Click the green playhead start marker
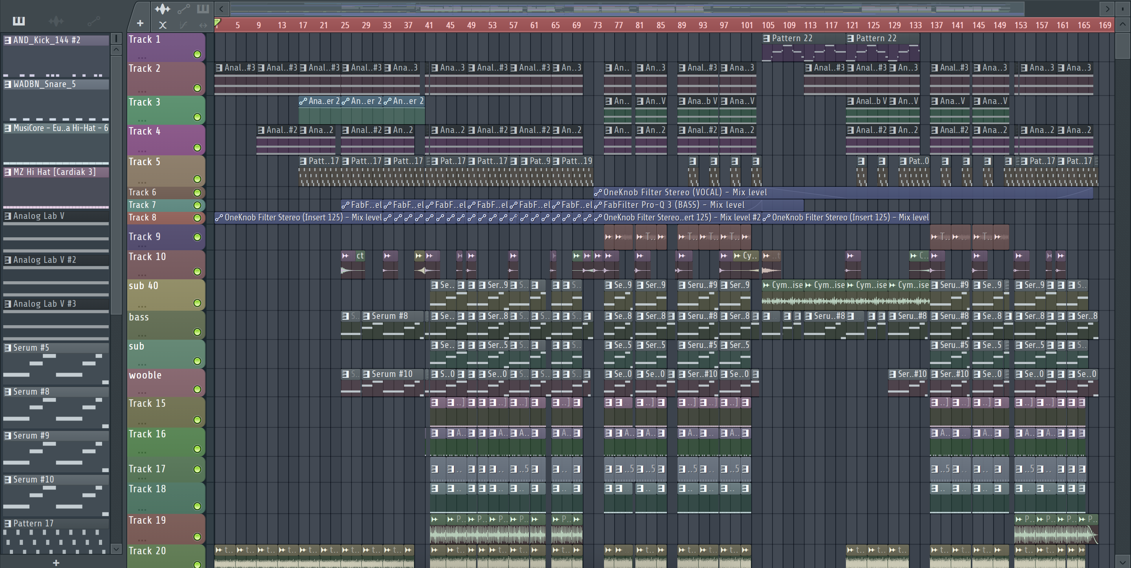 click(x=217, y=22)
